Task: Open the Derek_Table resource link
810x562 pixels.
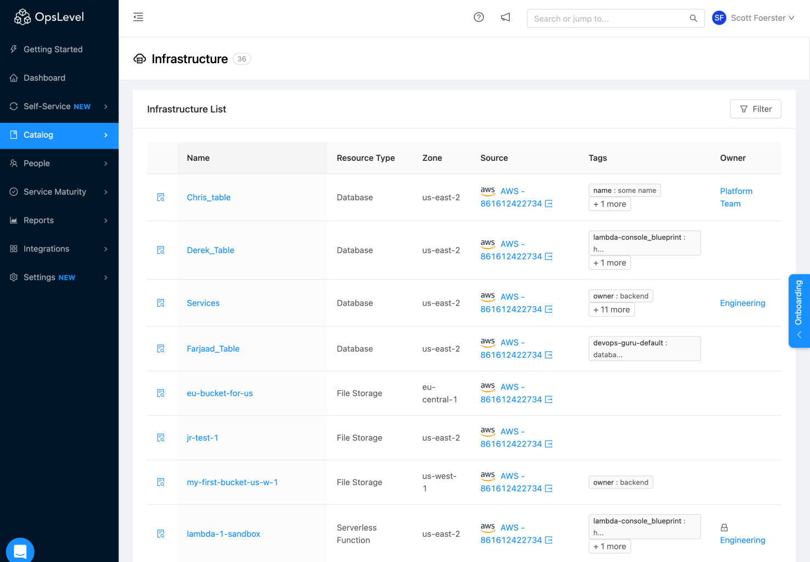Action: 211,250
